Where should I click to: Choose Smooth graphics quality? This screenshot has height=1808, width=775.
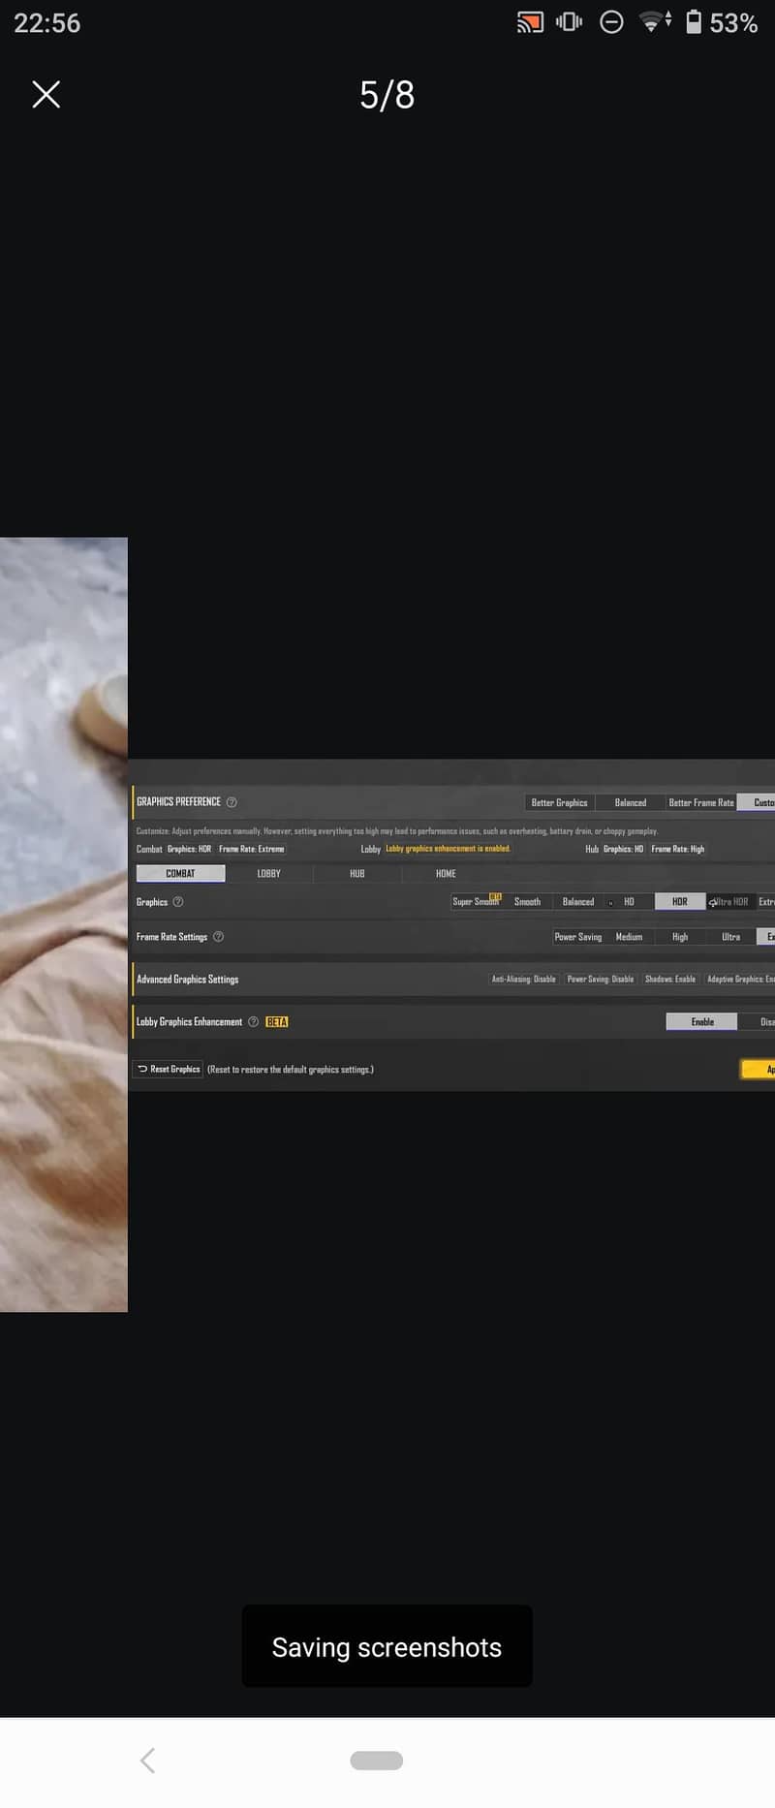tap(527, 902)
